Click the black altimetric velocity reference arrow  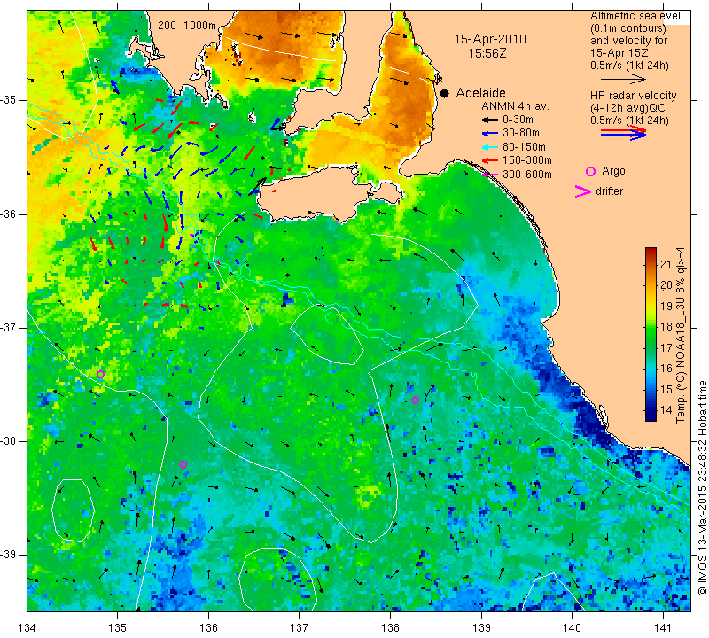623,79
